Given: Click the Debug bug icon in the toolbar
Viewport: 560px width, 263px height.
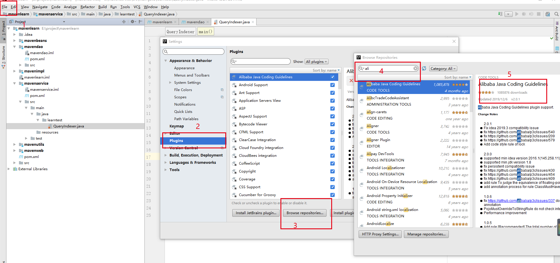Looking at the screenshot, I should click(x=524, y=14).
